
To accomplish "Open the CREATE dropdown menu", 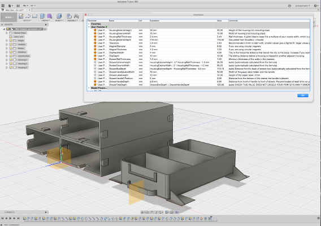I will click(x=46, y=21).
